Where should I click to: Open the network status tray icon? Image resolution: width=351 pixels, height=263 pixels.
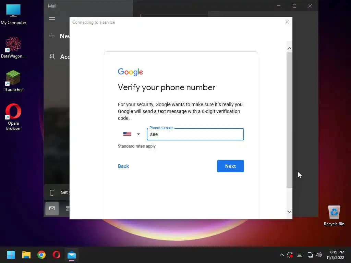[x=310, y=255]
